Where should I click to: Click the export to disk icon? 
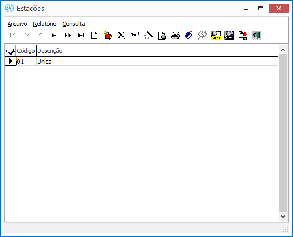tap(243, 36)
